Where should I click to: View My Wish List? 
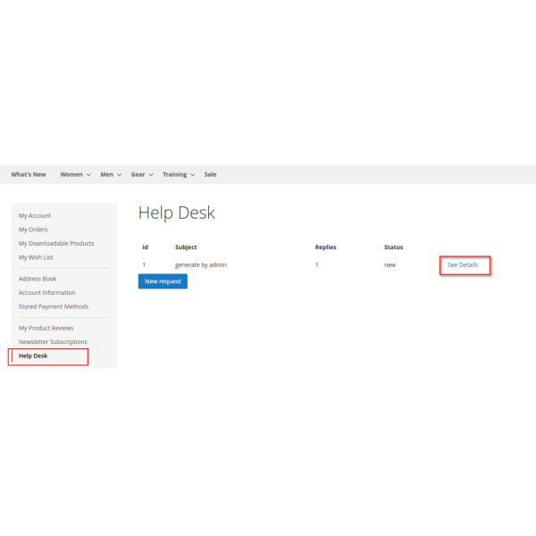(x=35, y=257)
